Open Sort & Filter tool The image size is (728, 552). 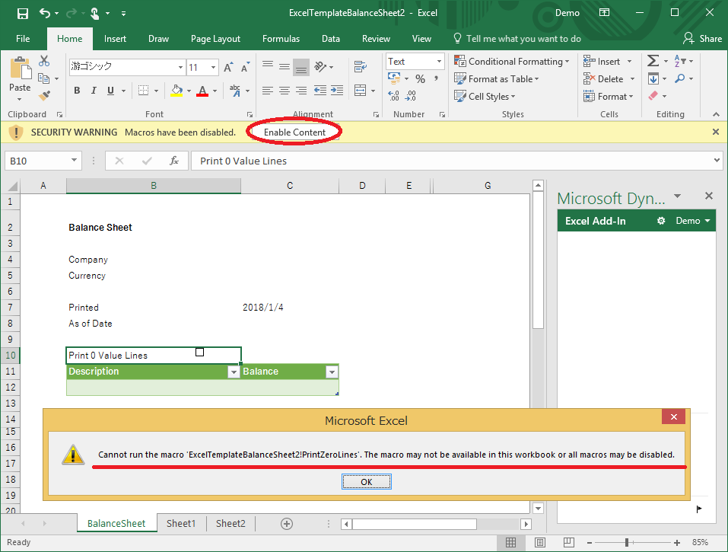(680, 61)
